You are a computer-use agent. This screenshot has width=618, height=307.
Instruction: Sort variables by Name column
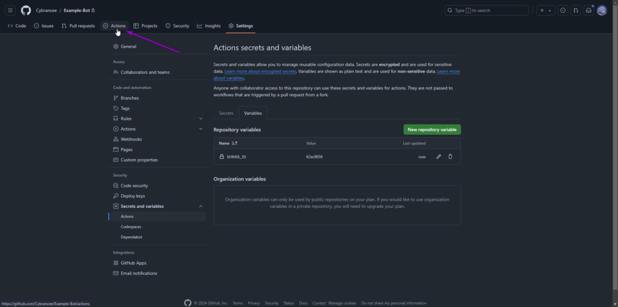coord(228,143)
